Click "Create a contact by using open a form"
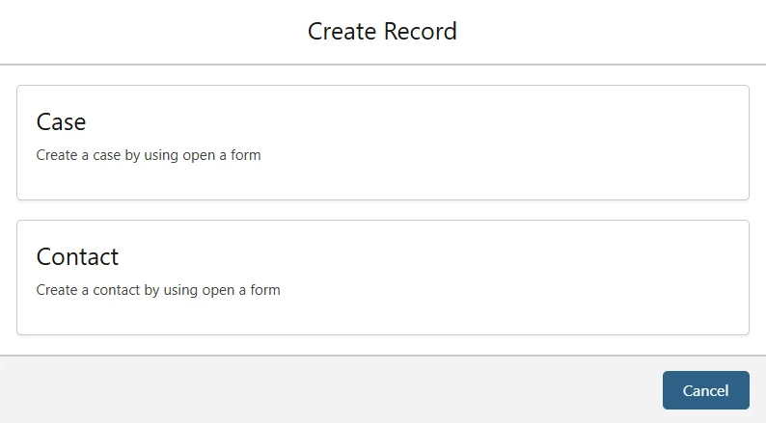The height and width of the screenshot is (423, 766). click(158, 289)
